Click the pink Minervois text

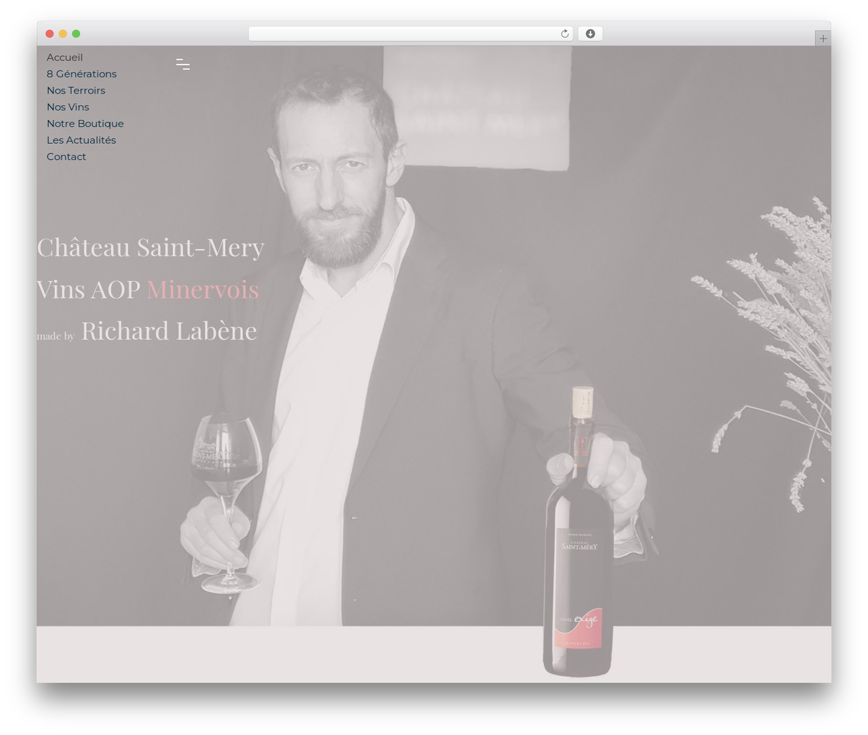coord(203,290)
